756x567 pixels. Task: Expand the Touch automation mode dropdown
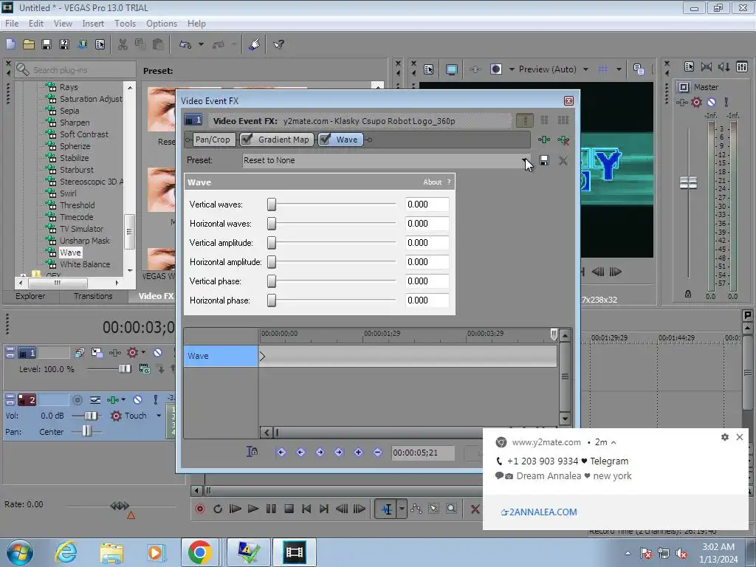click(159, 416)
